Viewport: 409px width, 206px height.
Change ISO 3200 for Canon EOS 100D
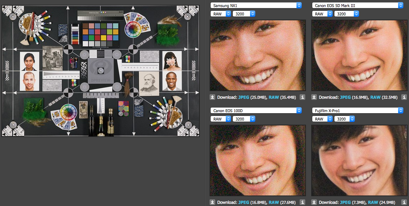(x=244, y=119)
